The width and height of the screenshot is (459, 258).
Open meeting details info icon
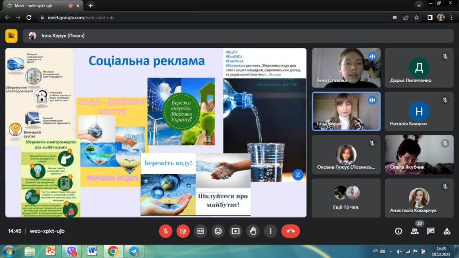point(398,231)
